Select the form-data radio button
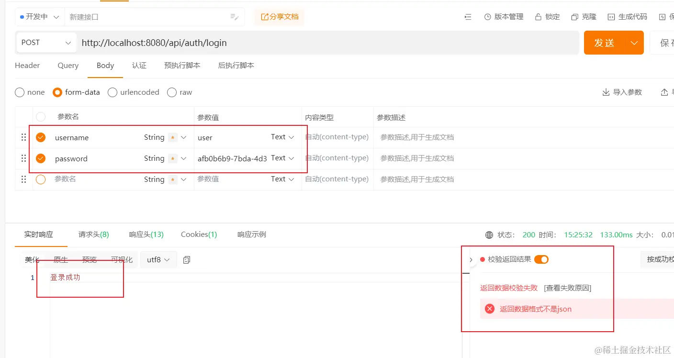The image size is (674, 358). (57, 92)
